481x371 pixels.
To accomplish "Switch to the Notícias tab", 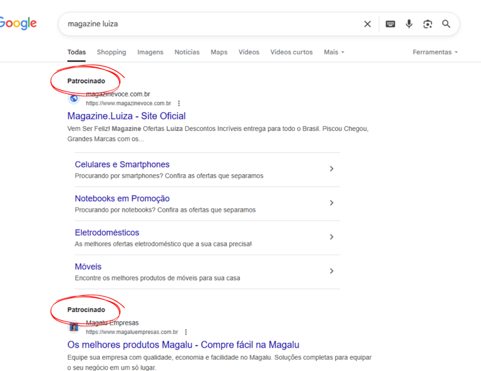I will (187, 52).
